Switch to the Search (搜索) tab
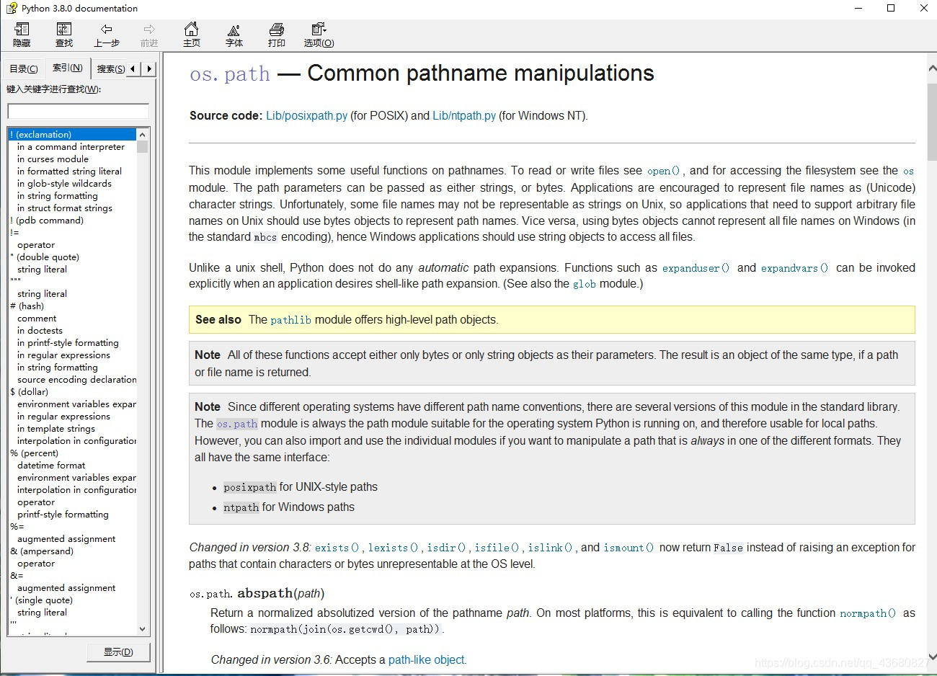Screen dimensions: 937x676 tap(110, 69)
